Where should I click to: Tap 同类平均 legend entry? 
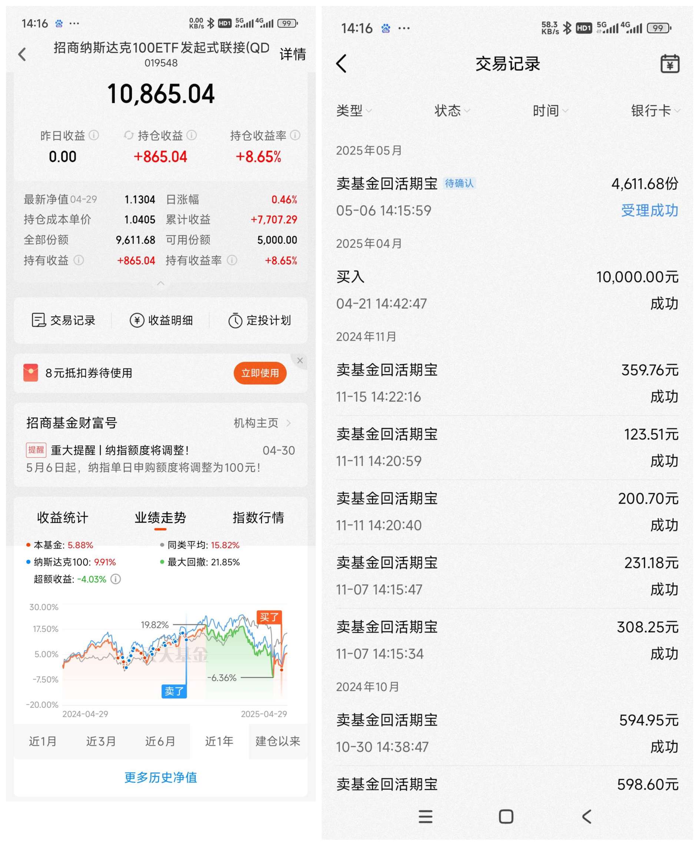(199, 545)
